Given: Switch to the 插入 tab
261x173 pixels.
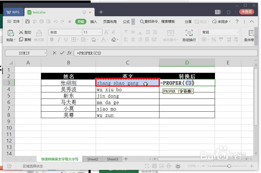Looking at the screenshot, I should 93,22.
